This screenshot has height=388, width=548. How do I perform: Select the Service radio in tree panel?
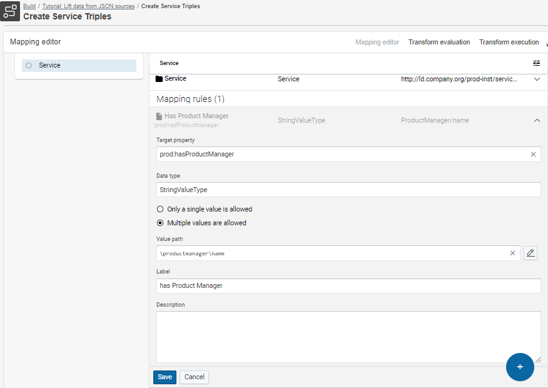click(x=29, y=65)
